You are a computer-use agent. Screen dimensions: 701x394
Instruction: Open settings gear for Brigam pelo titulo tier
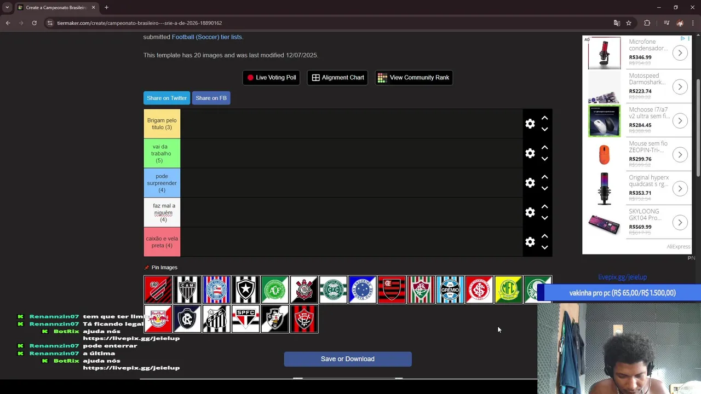(x=530, y=124)
